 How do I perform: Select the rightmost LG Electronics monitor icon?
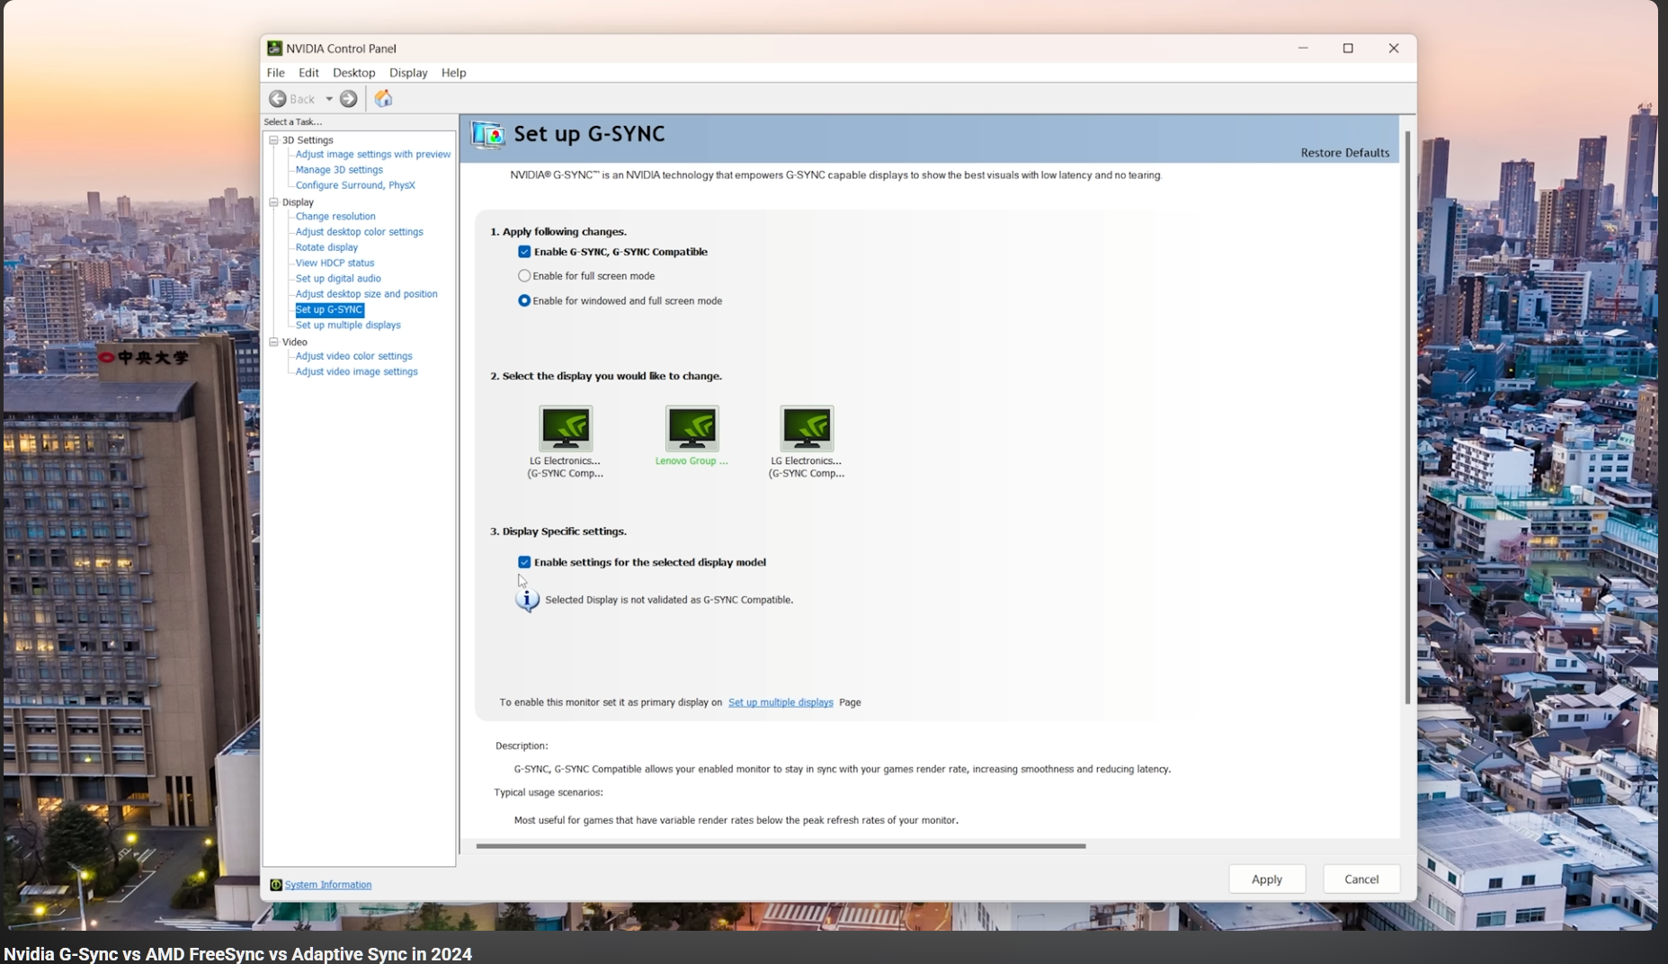tap(807, 428)
